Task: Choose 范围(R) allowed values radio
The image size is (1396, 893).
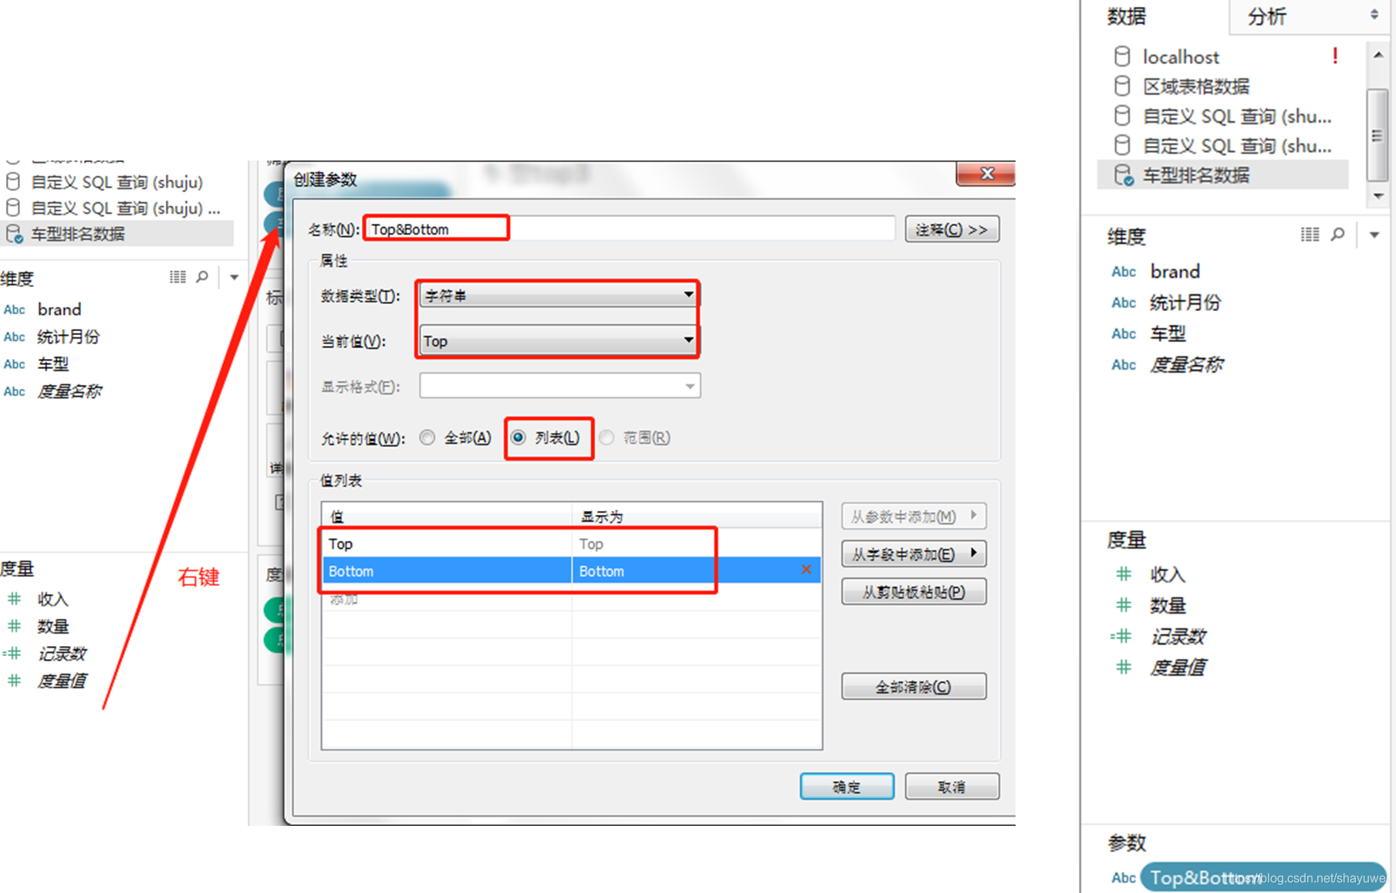Action: [607, 438]
